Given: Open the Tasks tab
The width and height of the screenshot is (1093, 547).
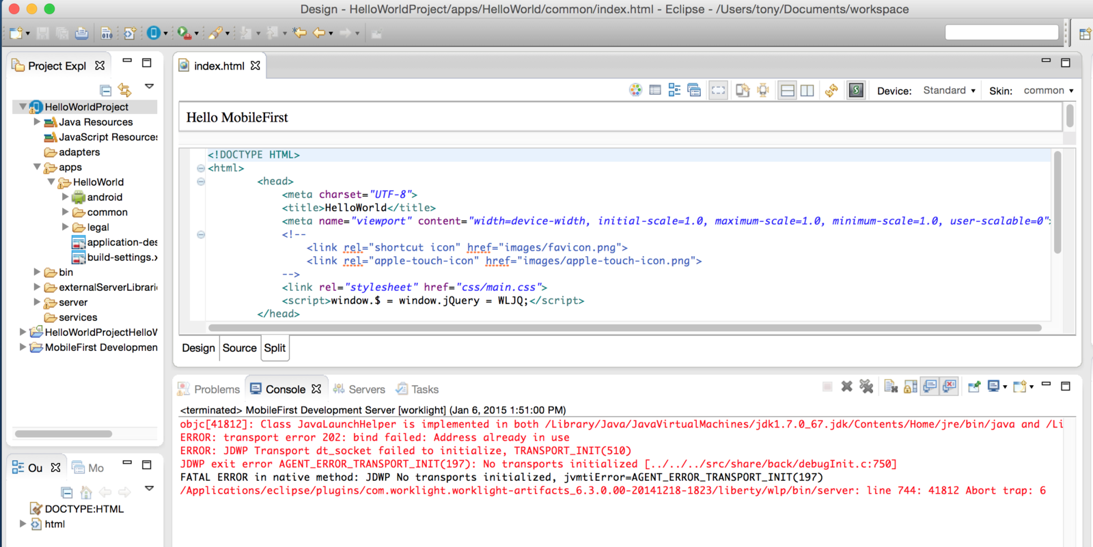Looking at the screenshot, I should coord(417,389).
